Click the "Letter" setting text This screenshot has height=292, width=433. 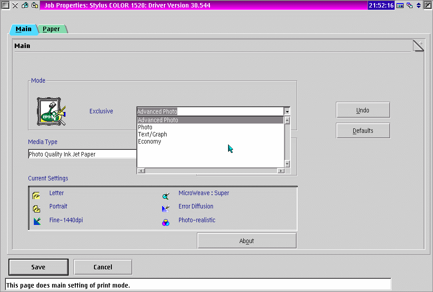[x=57, y=193]
